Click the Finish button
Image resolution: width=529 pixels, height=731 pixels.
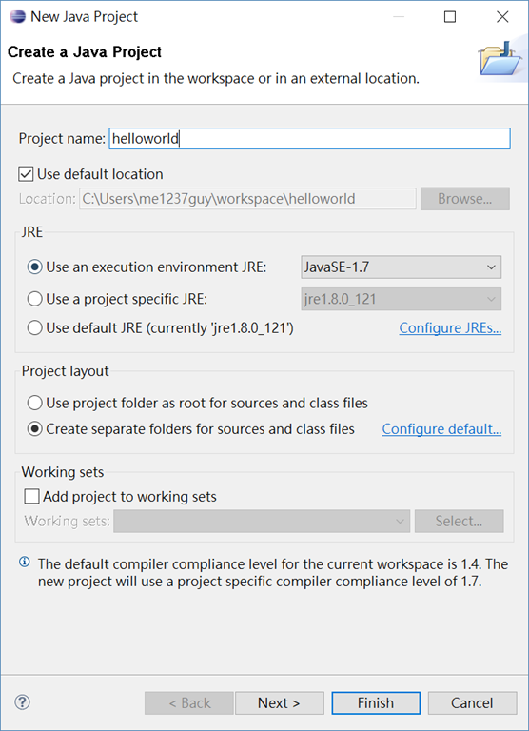click(x=376, y=703)
